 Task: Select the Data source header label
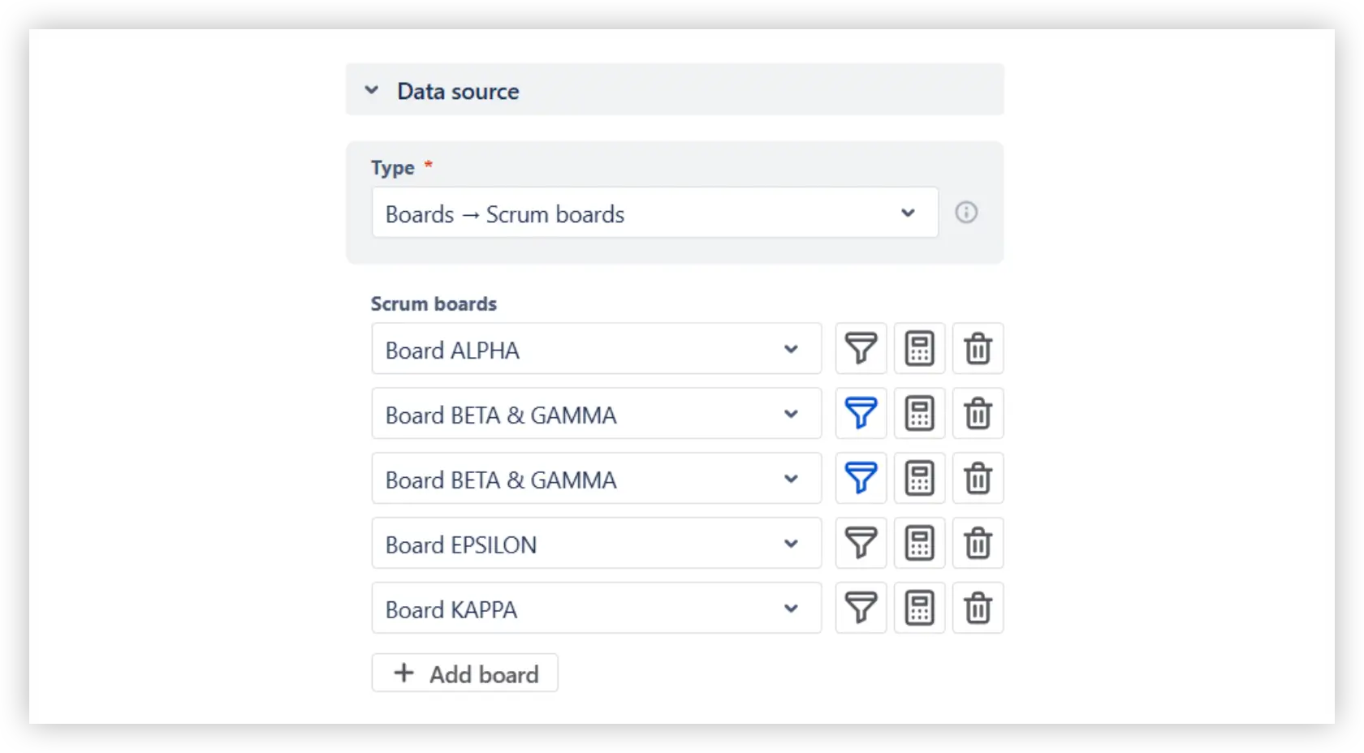[457, 91]
